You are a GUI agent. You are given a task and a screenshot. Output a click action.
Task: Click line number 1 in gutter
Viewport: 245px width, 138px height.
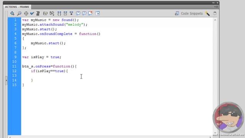[15, 20]
